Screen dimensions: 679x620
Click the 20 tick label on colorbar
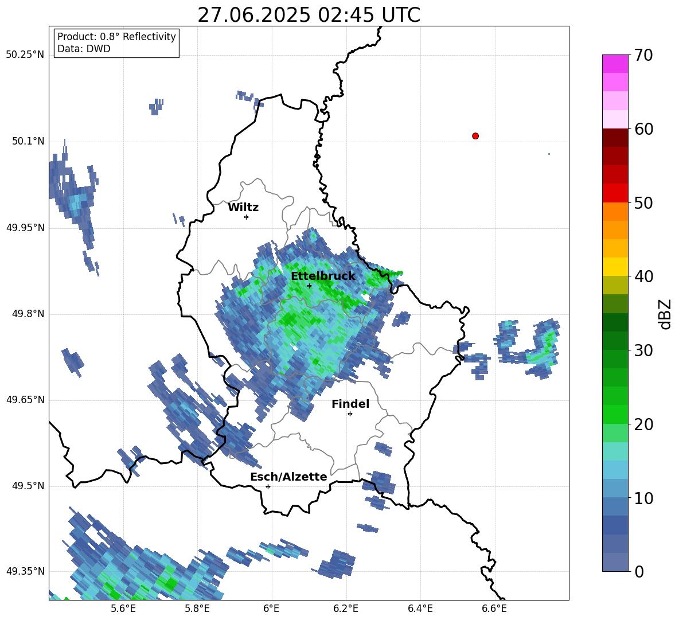click(643, 424)
